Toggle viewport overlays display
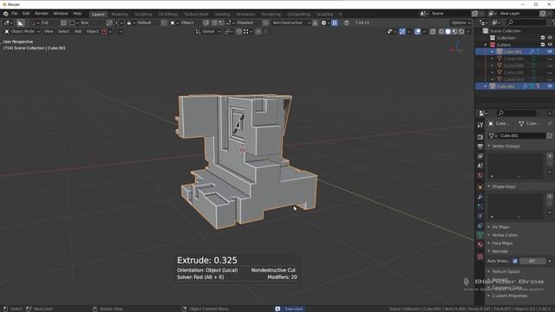Viewport: 555px width, 312px height. (x=418, y=31)
